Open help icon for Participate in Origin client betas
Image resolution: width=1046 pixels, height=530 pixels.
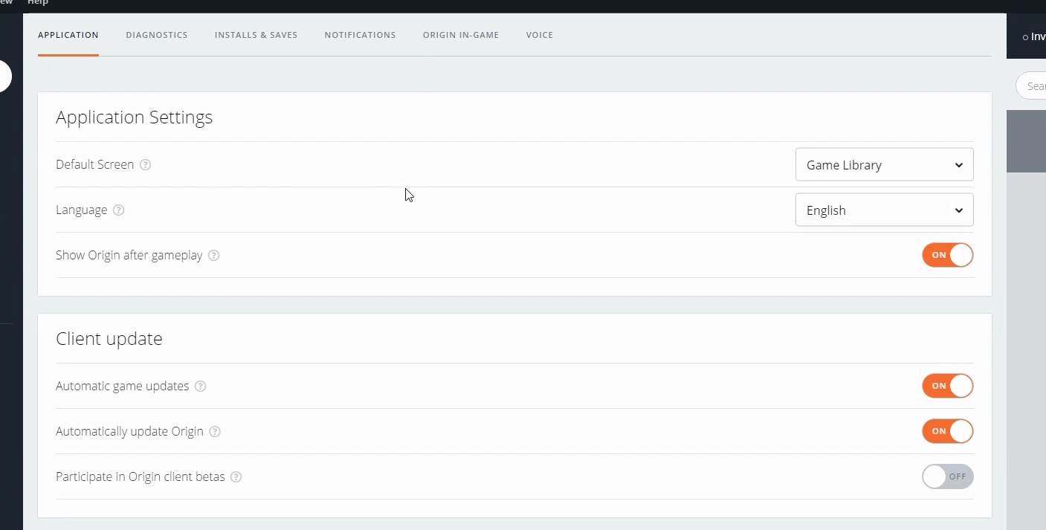(x=236, y=477)
